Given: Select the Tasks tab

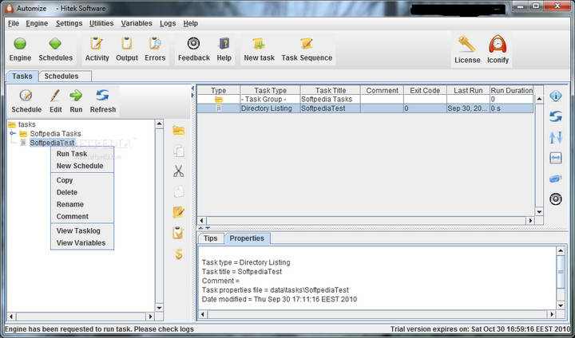Looking at the screenshot, I should point(22,77).
